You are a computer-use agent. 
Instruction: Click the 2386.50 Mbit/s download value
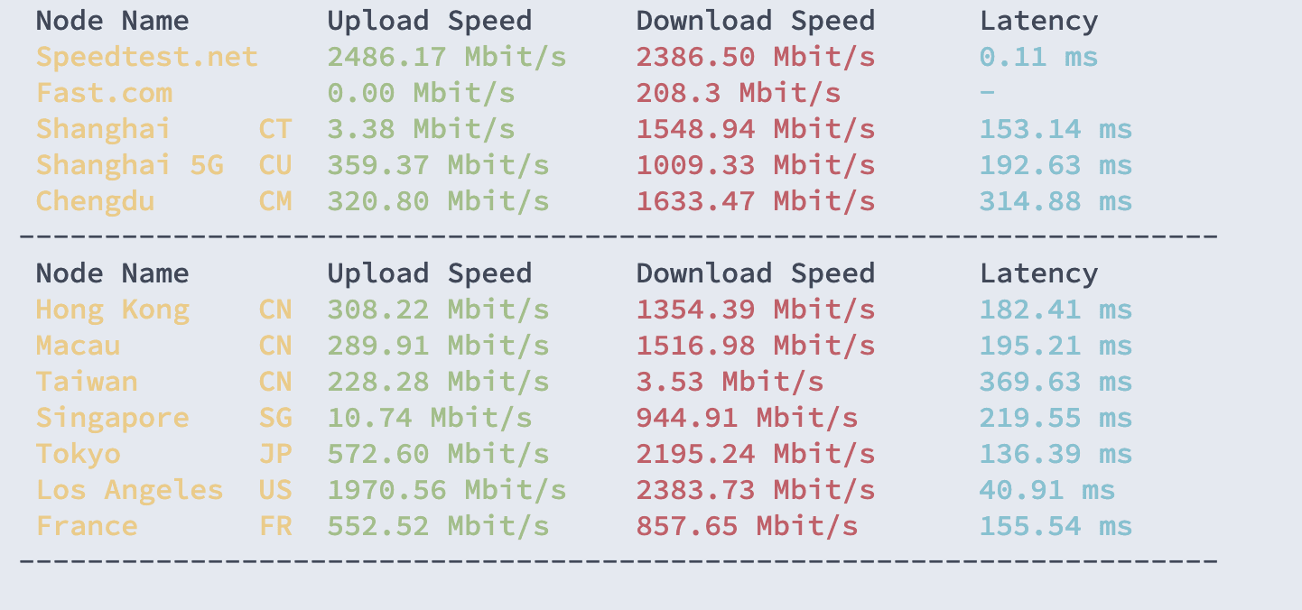click(756, 57)
